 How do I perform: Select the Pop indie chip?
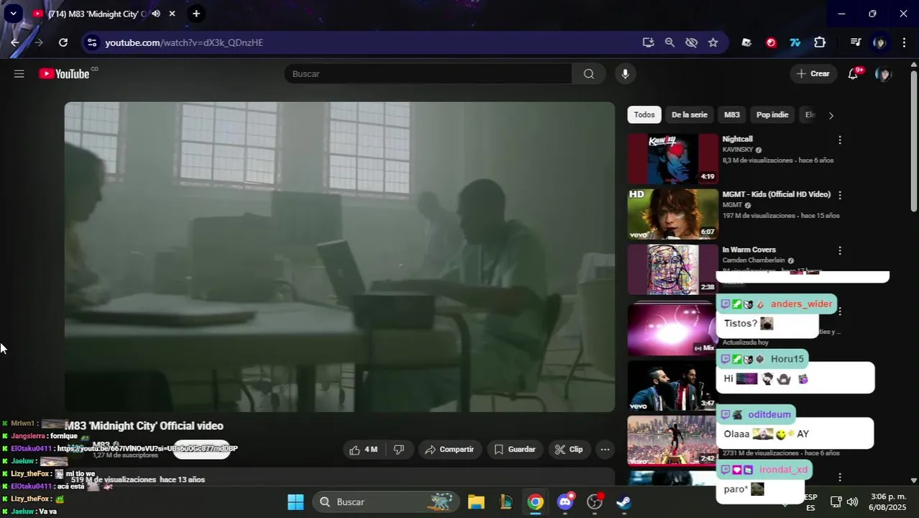pos(772,115)
